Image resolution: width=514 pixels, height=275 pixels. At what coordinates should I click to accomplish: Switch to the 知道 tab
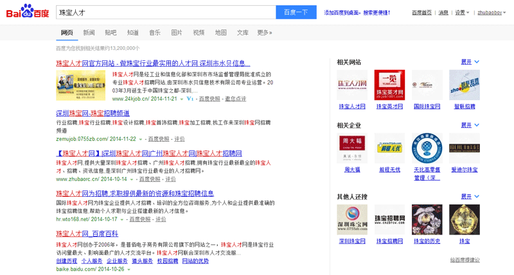click(133, 33)
